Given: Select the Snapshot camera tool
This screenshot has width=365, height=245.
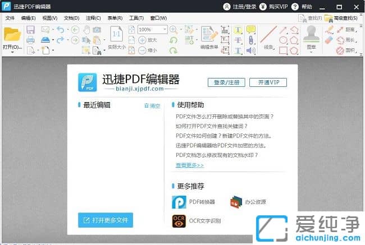Looking at the screenshot, I should 97,30.
